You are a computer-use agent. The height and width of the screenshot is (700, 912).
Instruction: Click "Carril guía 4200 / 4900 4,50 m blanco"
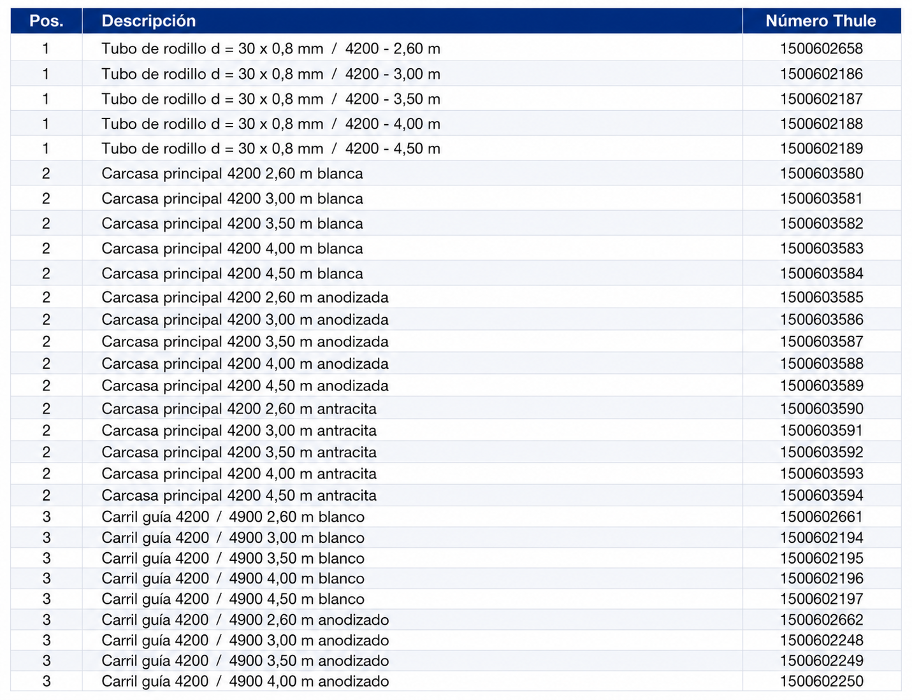[233, 599]
